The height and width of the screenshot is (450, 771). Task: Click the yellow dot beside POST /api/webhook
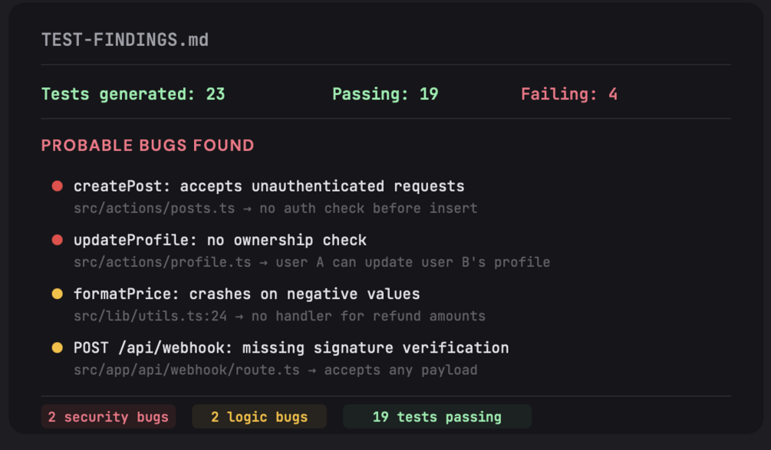pos(57,348)
